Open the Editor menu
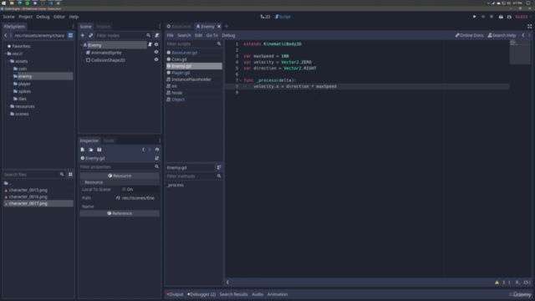535x301 pixels. pyautogui.click(x=59, y=17)
